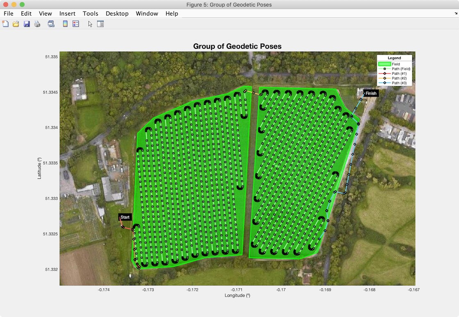
Task: Click the dock figure arrow at top right
Action: coord(456,14)
